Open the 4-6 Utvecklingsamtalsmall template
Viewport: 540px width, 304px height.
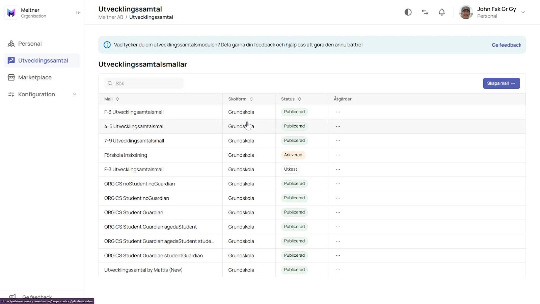(x=134, y=126)
